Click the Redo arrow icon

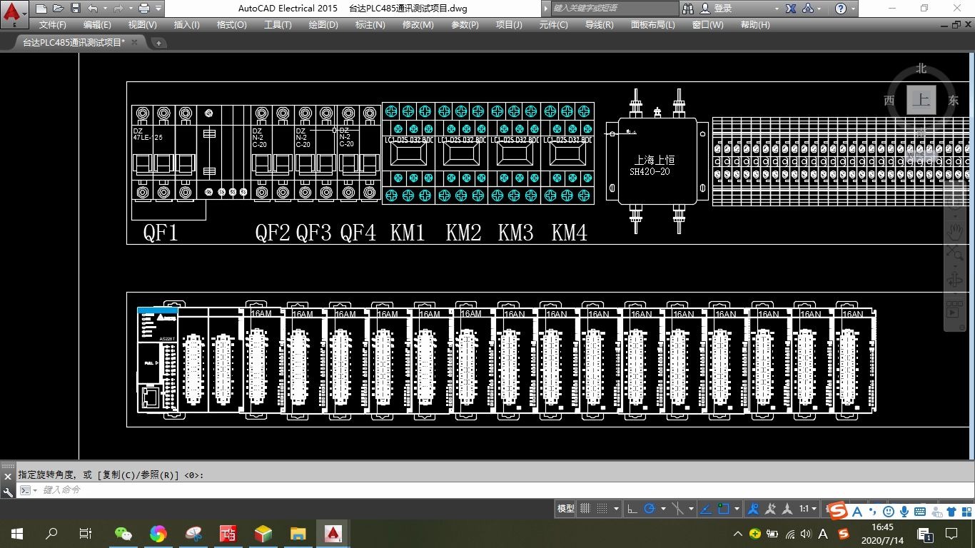tap(118, 9)
